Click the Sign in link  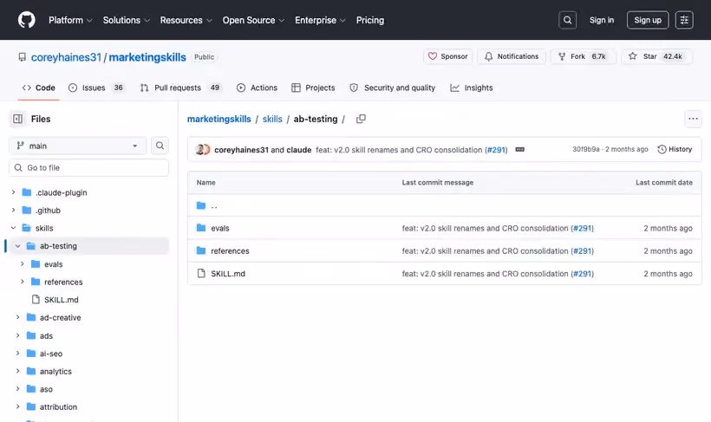tap(601, 20)
